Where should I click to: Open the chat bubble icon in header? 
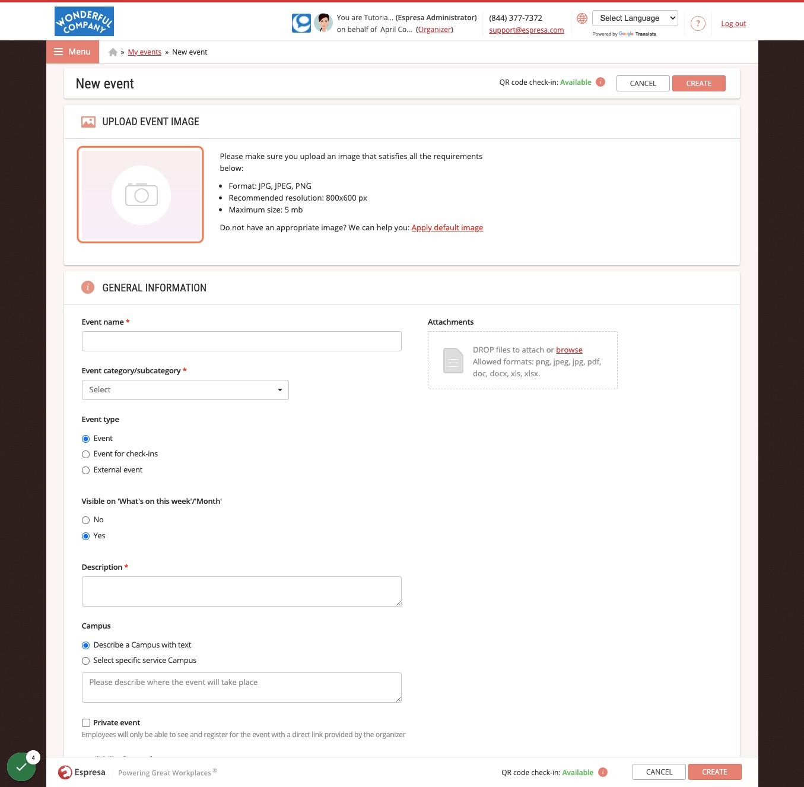pos(301,23)
